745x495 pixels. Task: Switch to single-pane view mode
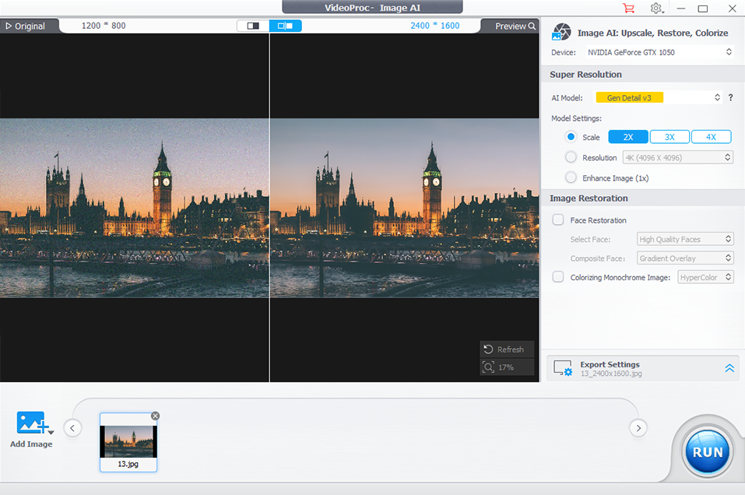click(x=253, y=26)
